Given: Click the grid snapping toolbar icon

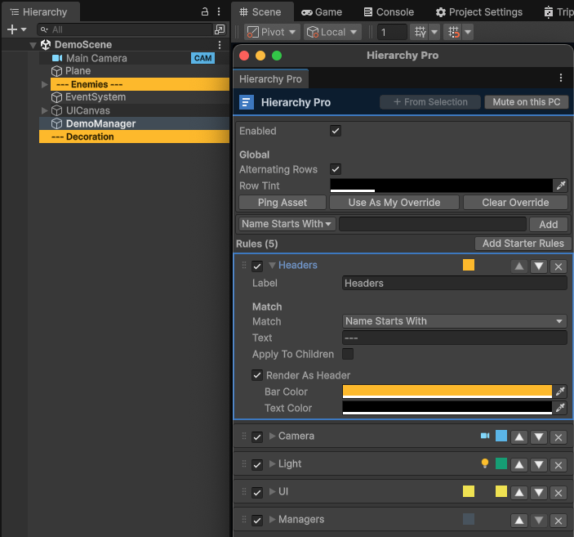Looking at the screenshot, I should tap(420, 32).
